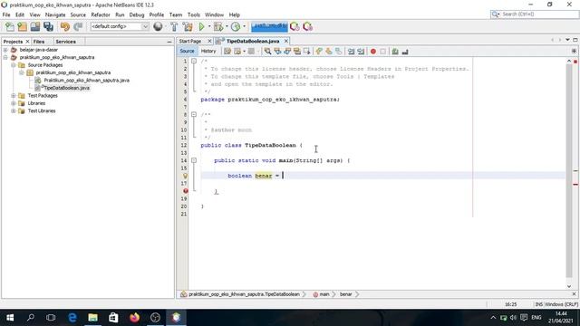Open the Tools menu
The image size is (580, 326).
click(x=193, y=14)
